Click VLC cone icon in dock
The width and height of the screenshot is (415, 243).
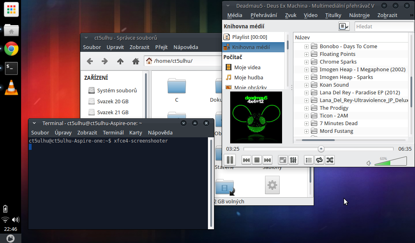(11, 87)
